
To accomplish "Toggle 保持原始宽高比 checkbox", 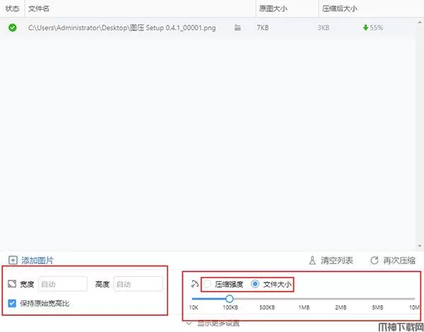I will [x=12, y=303].
